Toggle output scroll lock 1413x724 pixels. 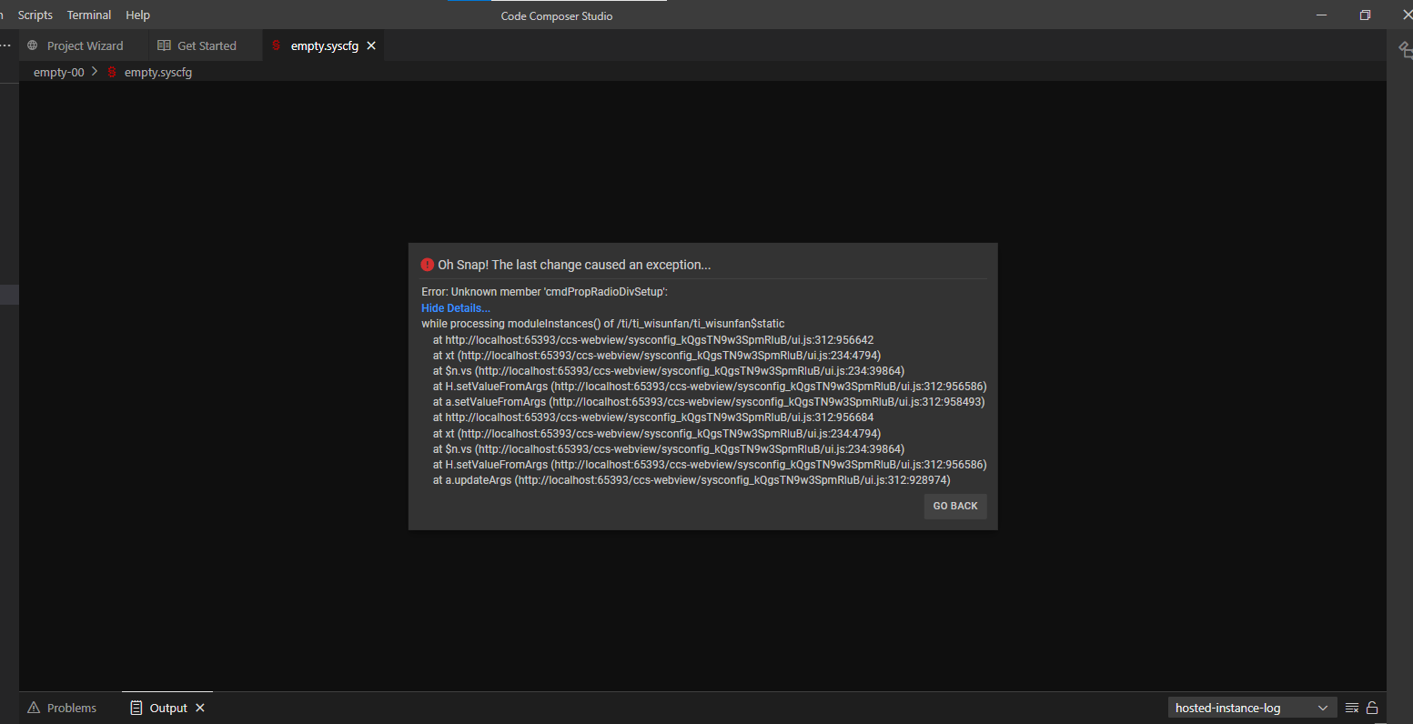click(1372, 708)
